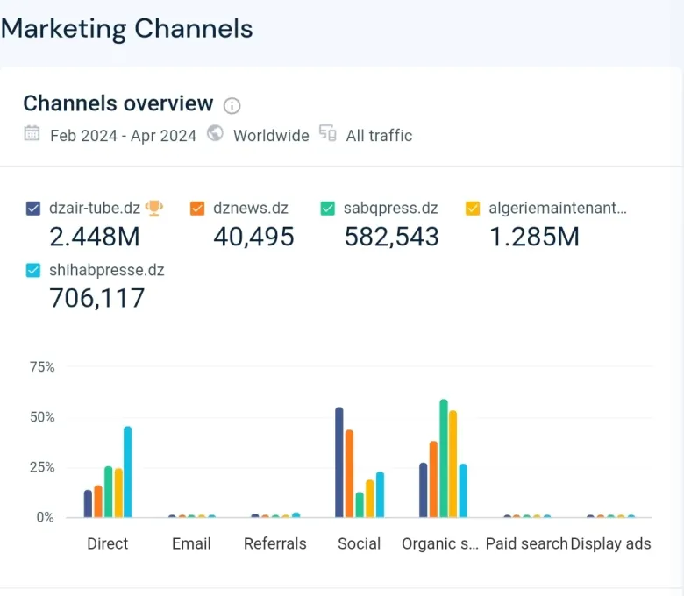Click the dzair-tube.dz domain name
The width and height of the screenshot is (684, 596).
(95, 208)
